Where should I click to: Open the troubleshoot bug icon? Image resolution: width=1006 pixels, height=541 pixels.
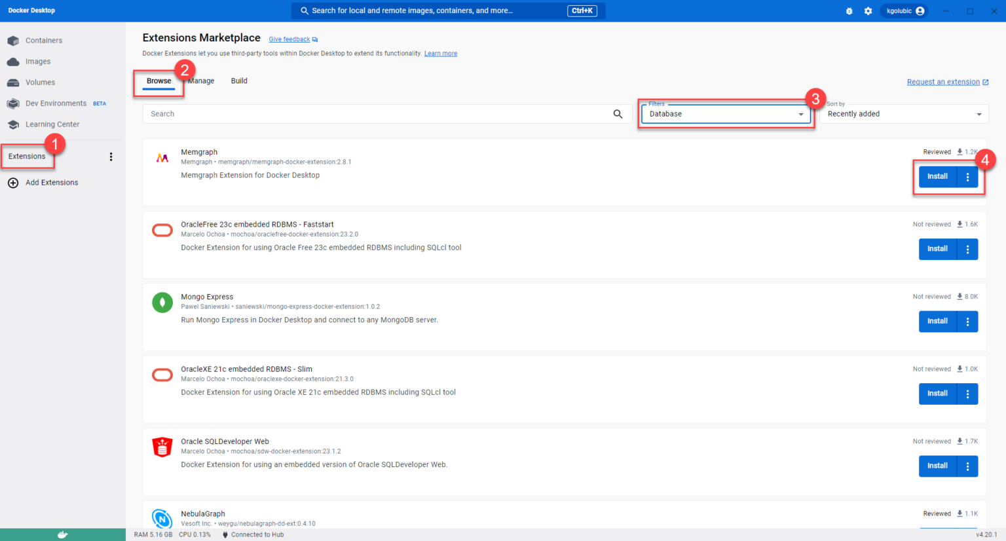pos(849,10)
